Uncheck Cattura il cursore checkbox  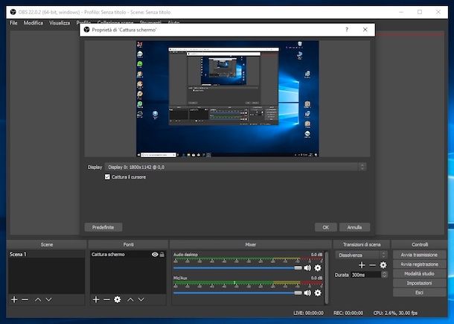pos(107,177)
